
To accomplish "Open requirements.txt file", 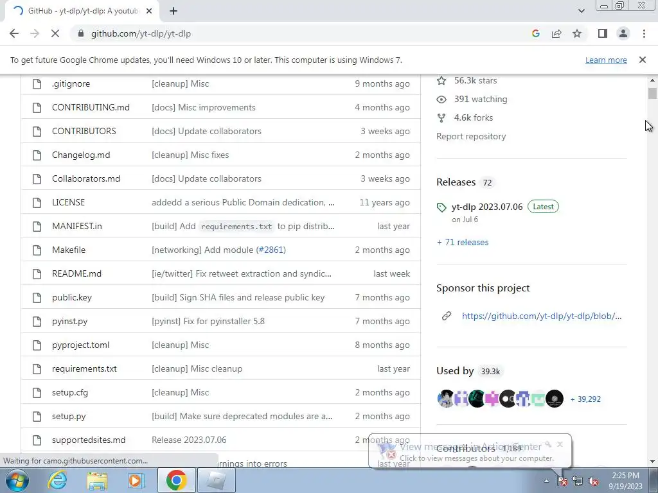I will pyautogui.click(x=84, y=369).
